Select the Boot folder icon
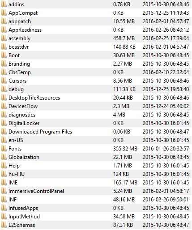 4,55
